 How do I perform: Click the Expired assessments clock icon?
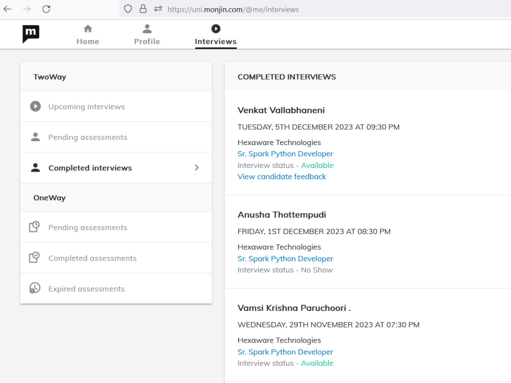pos(35,288)
